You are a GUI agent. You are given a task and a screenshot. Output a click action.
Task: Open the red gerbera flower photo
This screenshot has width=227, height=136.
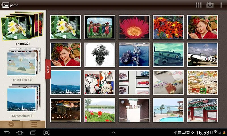134,27
